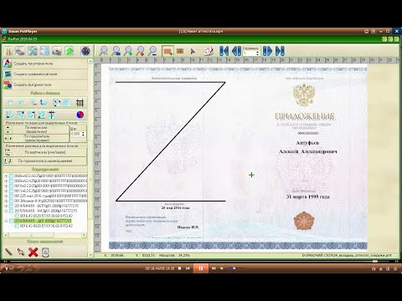The width and height of the screenshot is (402, 301).
Task: Expand the 0010 tree row
Action: pos(6,186)
